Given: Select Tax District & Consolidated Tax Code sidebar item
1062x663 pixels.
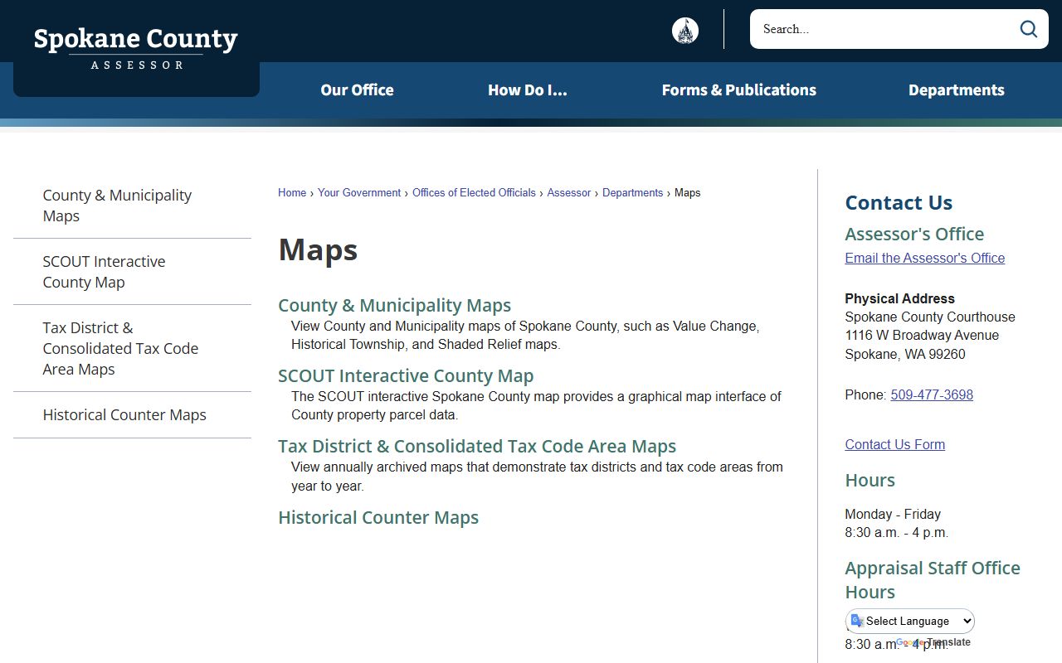Looking at the screenshot, I should pyautogui.click(x=132, y=349).
